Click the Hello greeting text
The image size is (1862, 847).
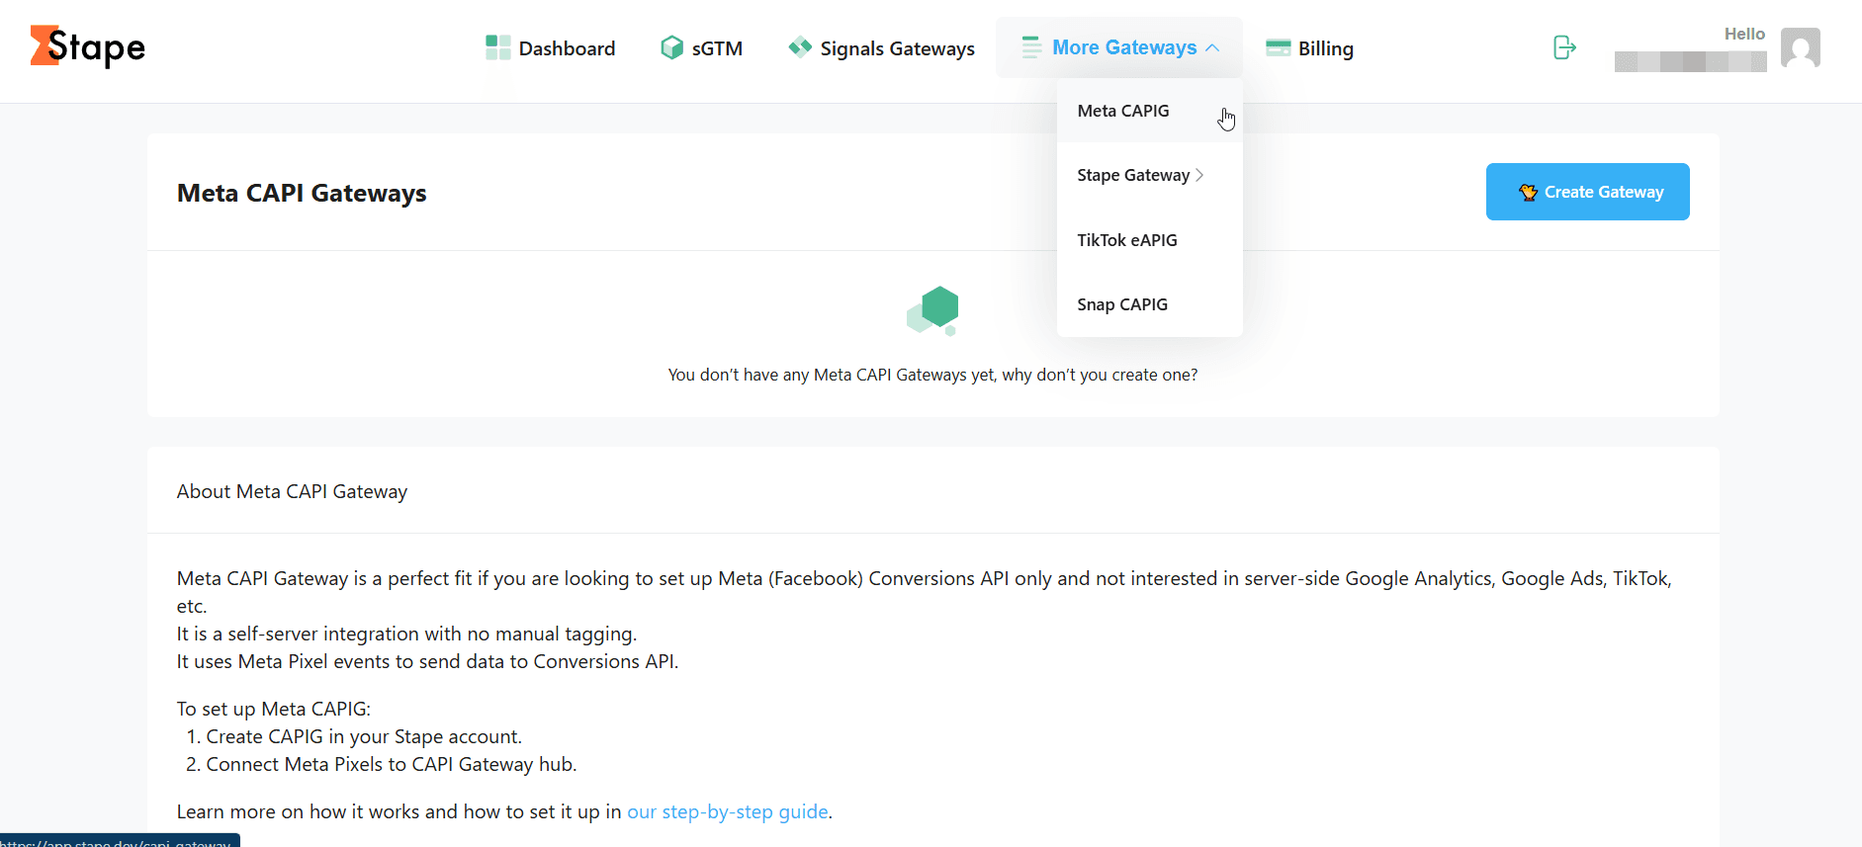pos(1744,34)
